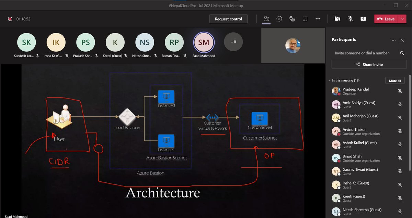The height and width of the screenshot is (218, 412).
Task: Open the Leave options dropdown arrow
Action: click(402, 19)
